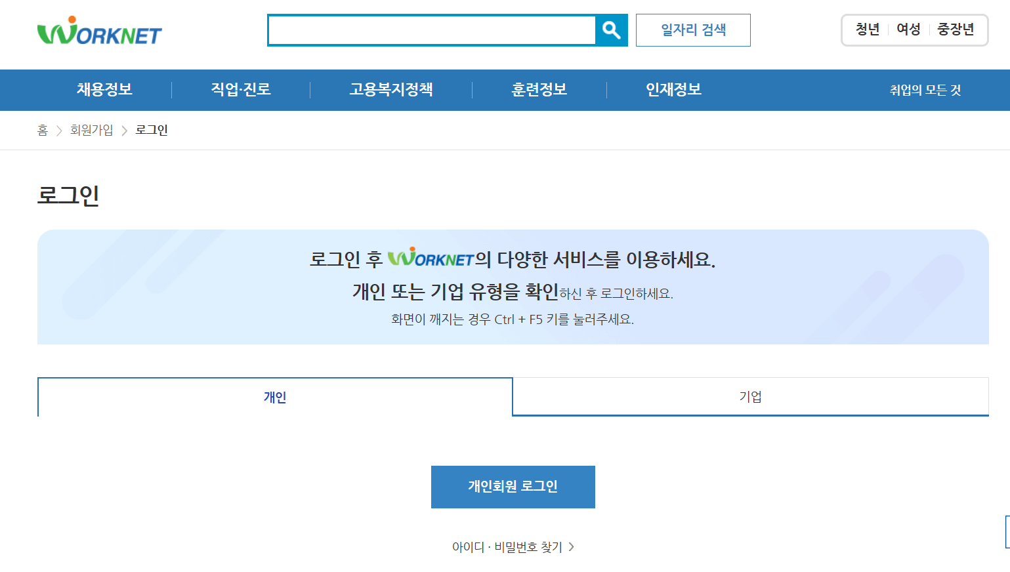
Task: Select the 청년 link in the header
Action: point(867,30)
